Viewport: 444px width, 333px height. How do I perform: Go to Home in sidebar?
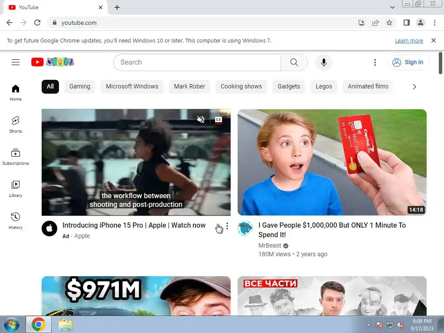[16, 93]
